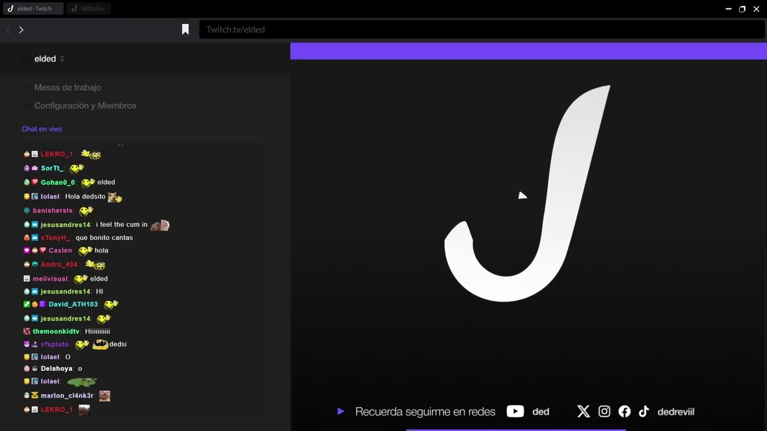Minimize the window
The height and width of the screenshot is (431, 767).
tap(729, 9)
